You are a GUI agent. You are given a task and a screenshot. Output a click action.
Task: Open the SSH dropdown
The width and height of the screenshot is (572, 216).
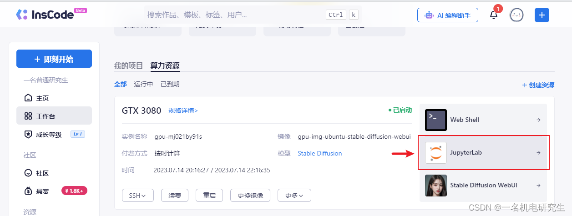[x=138, y=196]
